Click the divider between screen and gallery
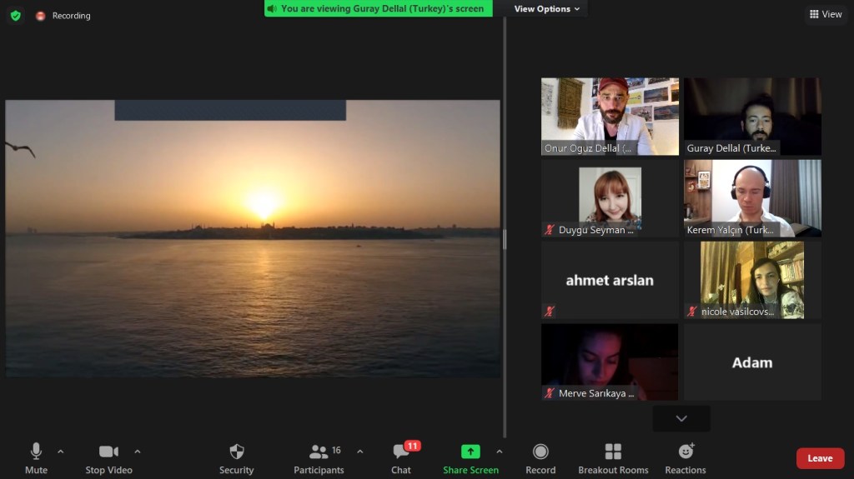Viewport: 854px width, 479px height. pos(505,239)
